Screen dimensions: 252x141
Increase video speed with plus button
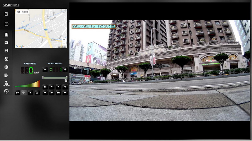(x=65, y=69)
